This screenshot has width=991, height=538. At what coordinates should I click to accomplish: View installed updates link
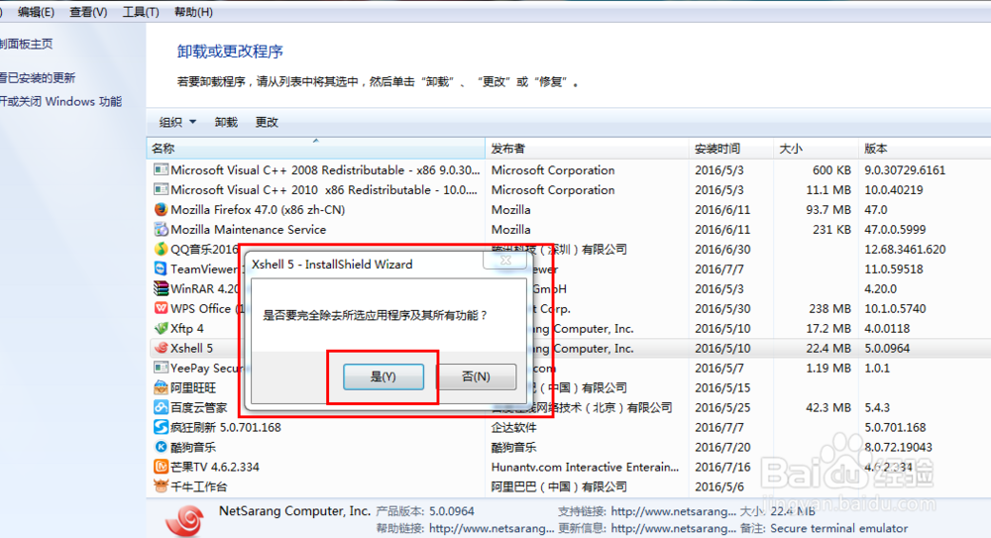pos(38,77)
